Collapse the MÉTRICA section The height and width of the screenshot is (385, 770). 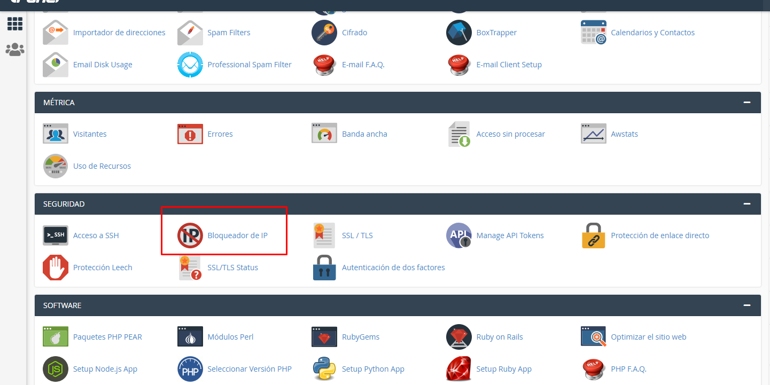click(747, 103)
